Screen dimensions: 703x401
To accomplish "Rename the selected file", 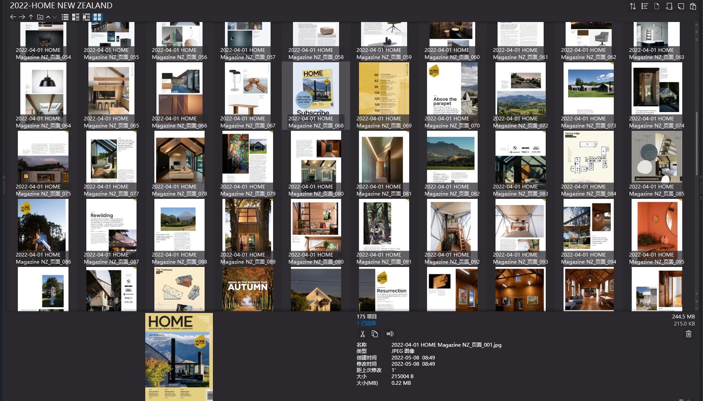I will (x=390, y=334).
